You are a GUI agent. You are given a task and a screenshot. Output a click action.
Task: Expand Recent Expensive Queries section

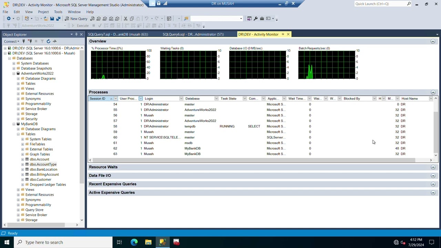coord(433,184)
